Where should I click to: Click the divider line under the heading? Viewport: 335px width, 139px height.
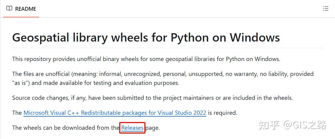[167, 48]
